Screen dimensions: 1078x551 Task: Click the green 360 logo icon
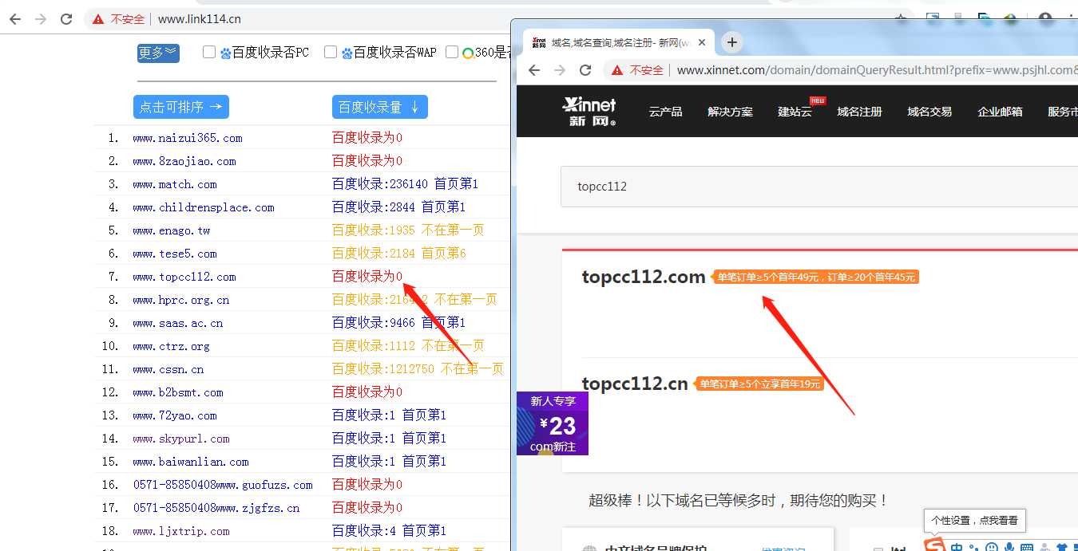(x=468, y=53)
